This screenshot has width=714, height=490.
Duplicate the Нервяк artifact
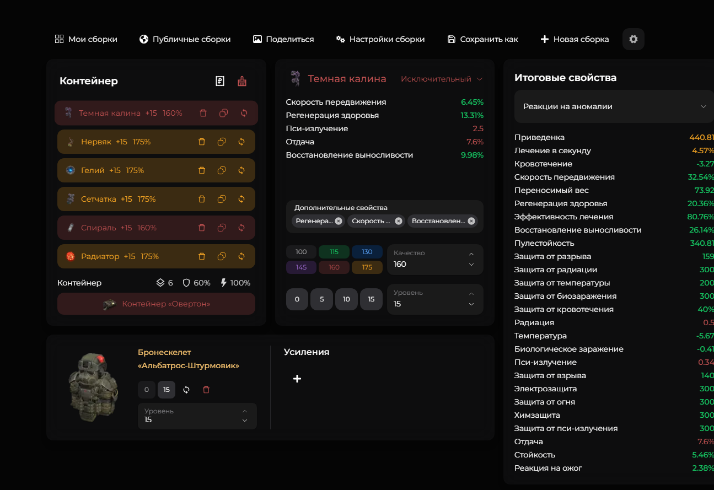click(221, 142)
